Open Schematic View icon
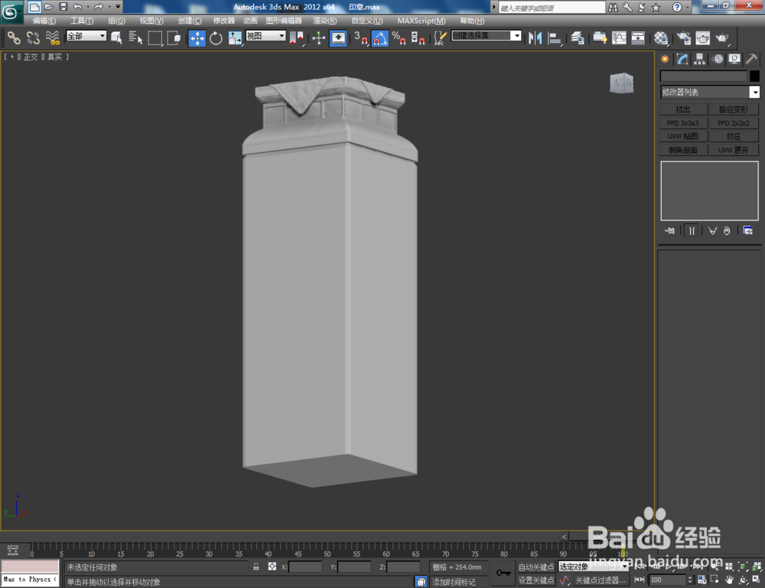 pyautogui.click(x=638, y=38)
